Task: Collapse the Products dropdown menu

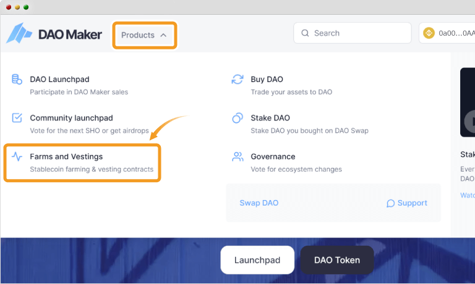Action: pos(144,35)
